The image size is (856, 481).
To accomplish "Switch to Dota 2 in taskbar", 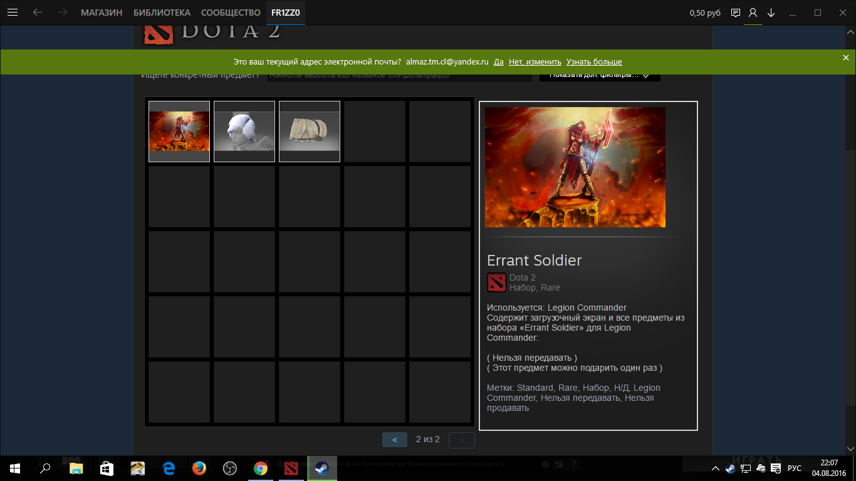I will [x=291, y=468].
